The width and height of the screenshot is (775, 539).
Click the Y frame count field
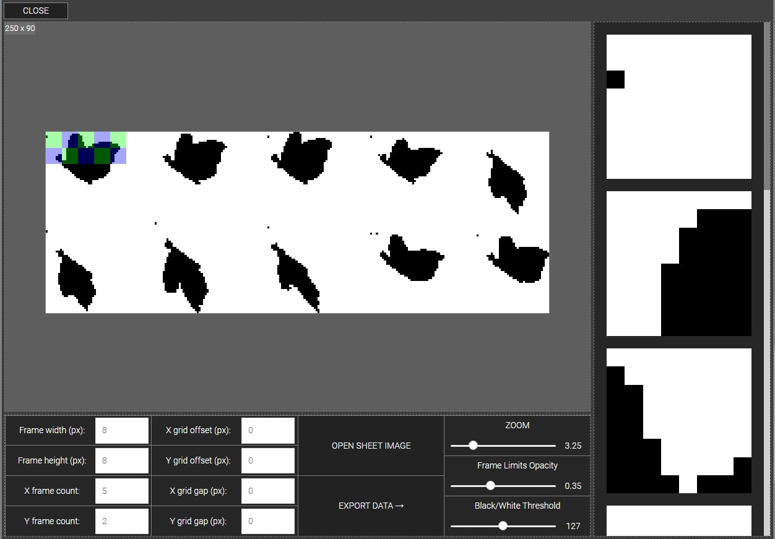tap(122, 521)
